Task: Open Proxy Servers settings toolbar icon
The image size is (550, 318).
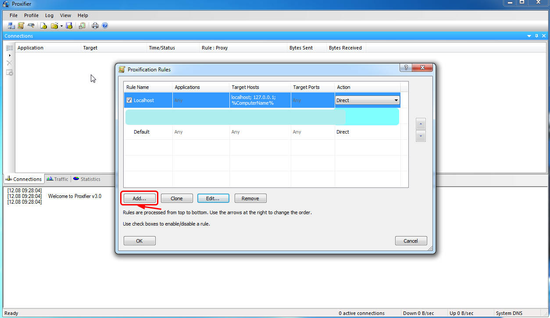Action: click(11, 26)
